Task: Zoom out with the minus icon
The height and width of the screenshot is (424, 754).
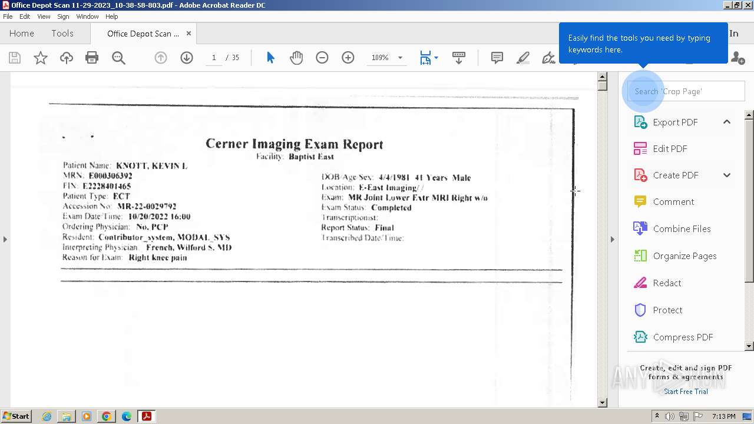Action: 322,58
